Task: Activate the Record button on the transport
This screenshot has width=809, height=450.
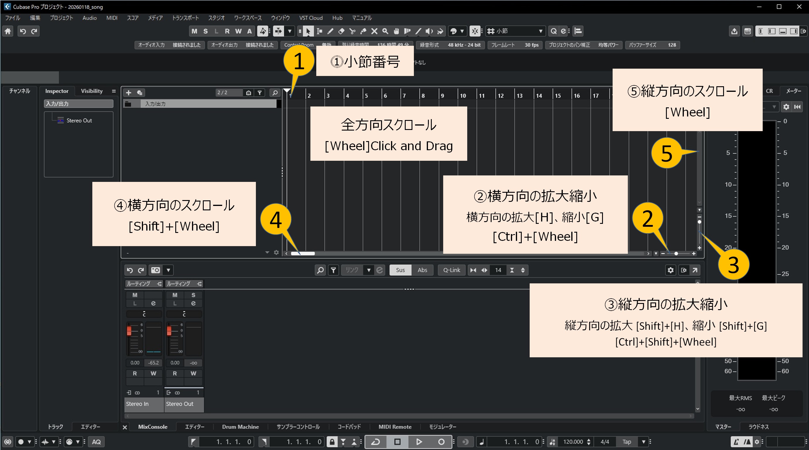Action: 441,442
